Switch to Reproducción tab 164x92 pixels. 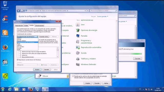(19, 26)
